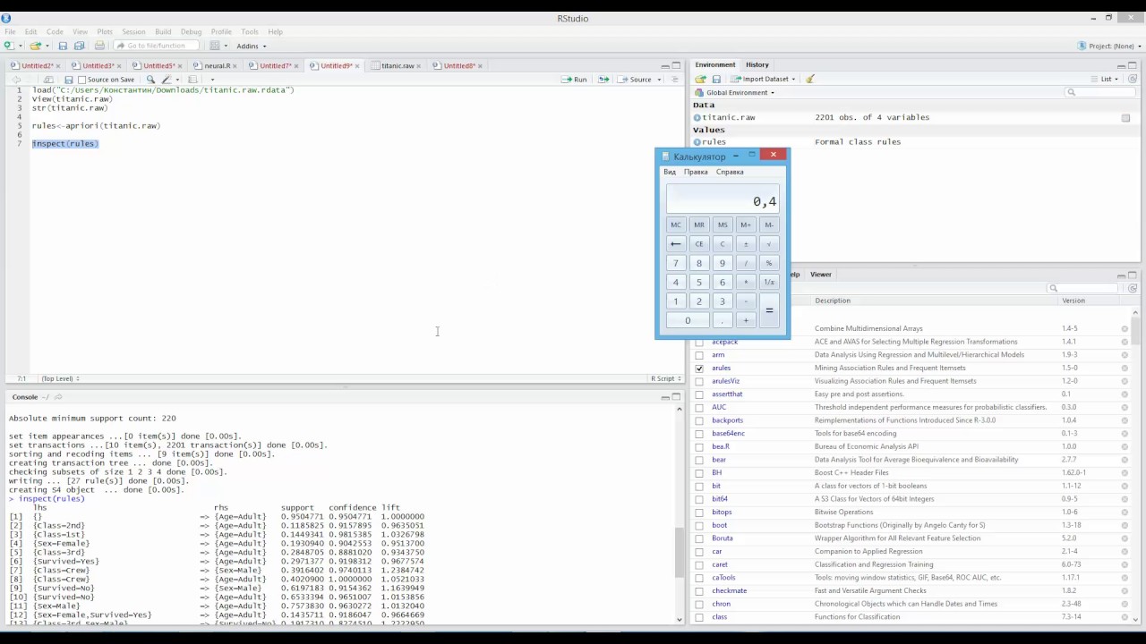Image resolution: width=1146 pixels, height=644 pixels.
Task: Check the arulesViz package checkbox
Action: (699, 381)
